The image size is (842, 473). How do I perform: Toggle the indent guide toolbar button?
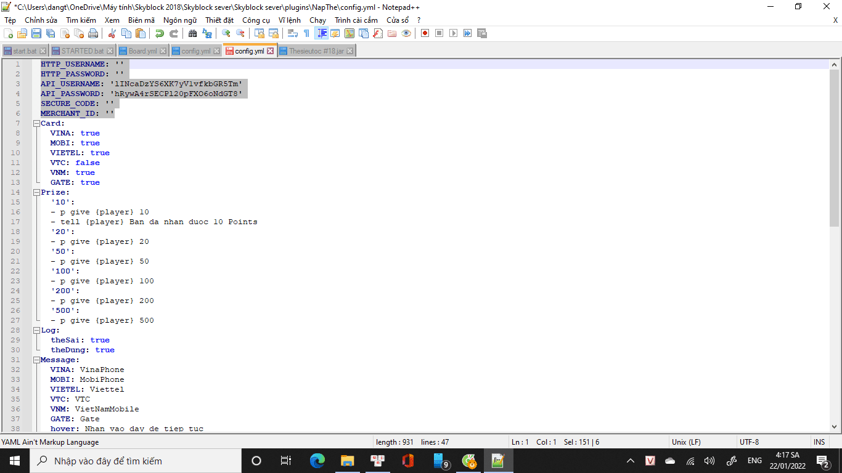coord(321,33)
